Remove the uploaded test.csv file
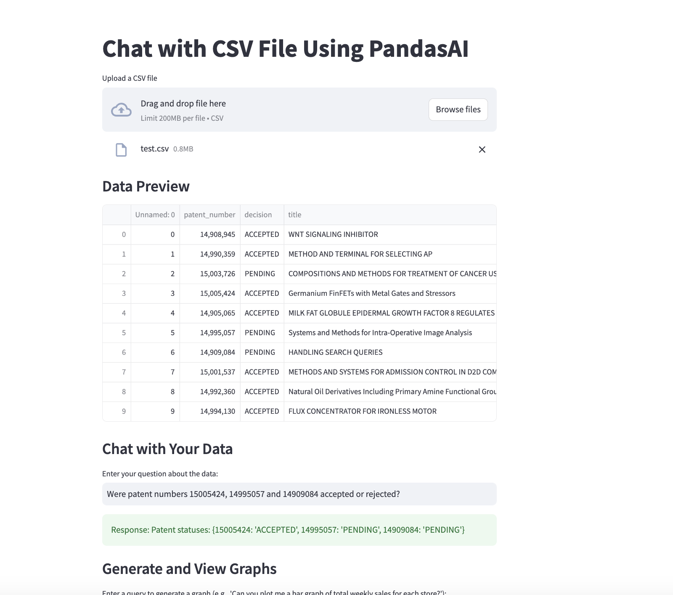The image size is (673, 595). tap(482, 150)
